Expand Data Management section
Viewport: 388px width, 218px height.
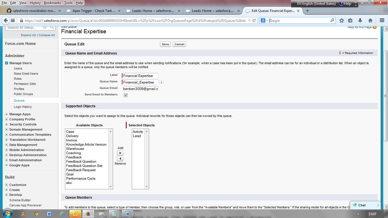tap(7, 145)
